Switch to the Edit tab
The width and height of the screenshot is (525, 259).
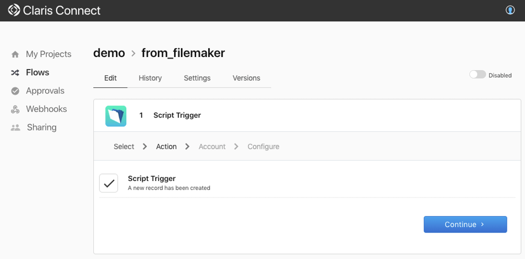click(110, 78)
